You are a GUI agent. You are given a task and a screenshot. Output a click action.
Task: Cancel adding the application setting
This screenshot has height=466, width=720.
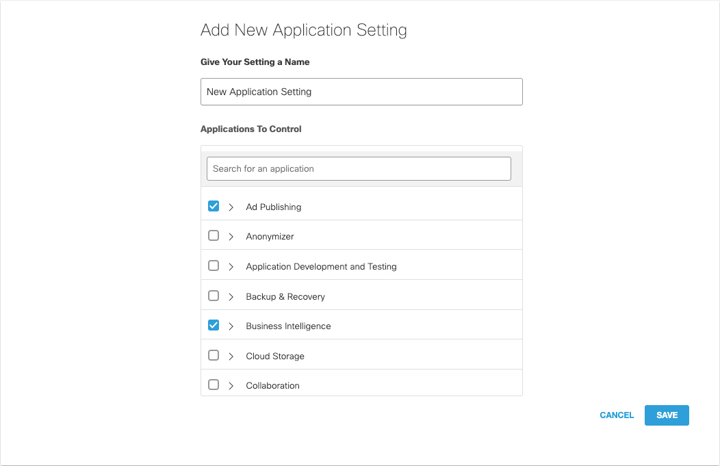pos(617,415)
